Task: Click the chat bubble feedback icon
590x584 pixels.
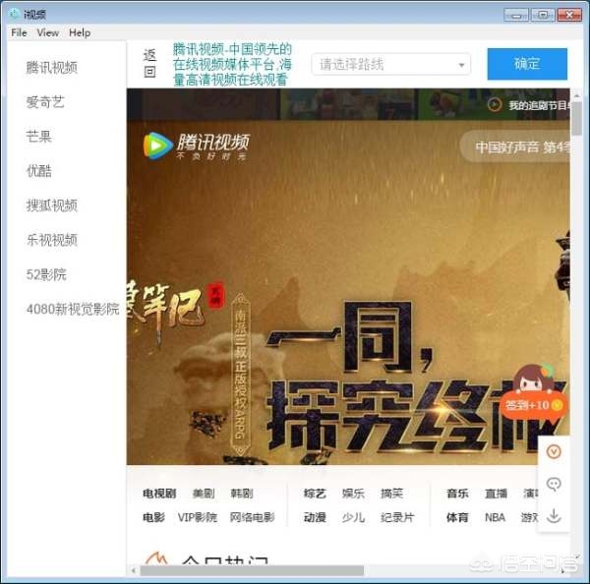Action: pos(554,485)
